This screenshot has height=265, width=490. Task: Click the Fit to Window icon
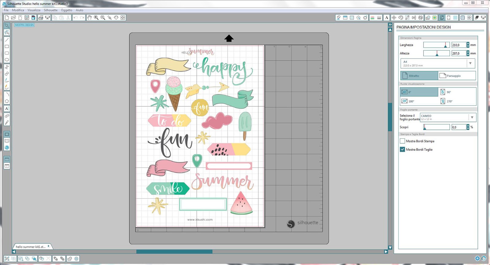[x=123, y=18]
